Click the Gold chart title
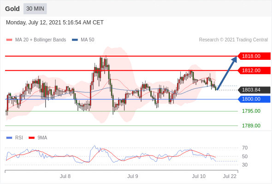 click(12, 9)
